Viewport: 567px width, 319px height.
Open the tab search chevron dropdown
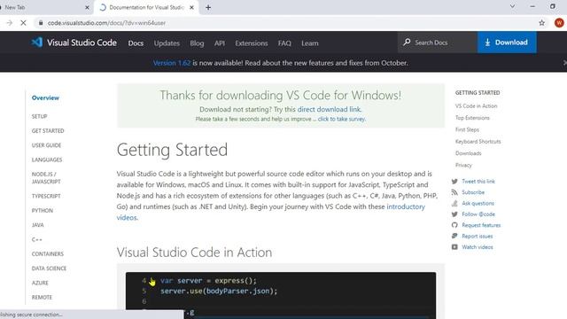pos(512,6)
